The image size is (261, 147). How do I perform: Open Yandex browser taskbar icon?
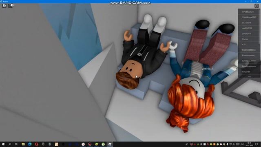[83, 144]
